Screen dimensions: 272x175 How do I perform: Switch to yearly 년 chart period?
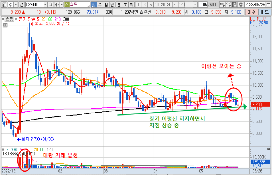click(x=112, y=4)
